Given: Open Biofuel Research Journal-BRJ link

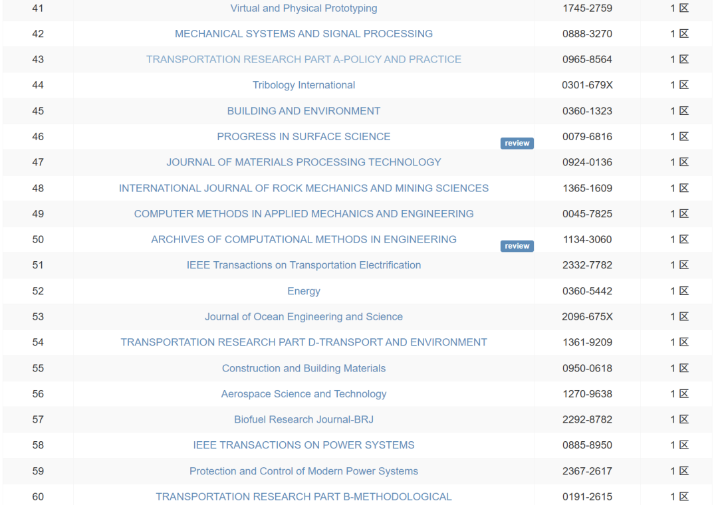Looking at the screenshot, I should tap(304, 420).
